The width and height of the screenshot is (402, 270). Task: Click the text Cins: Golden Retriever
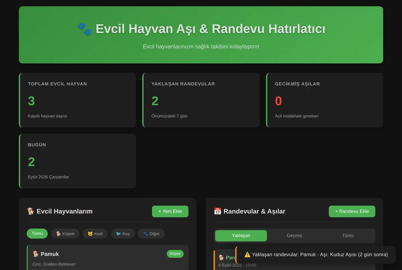54,264
